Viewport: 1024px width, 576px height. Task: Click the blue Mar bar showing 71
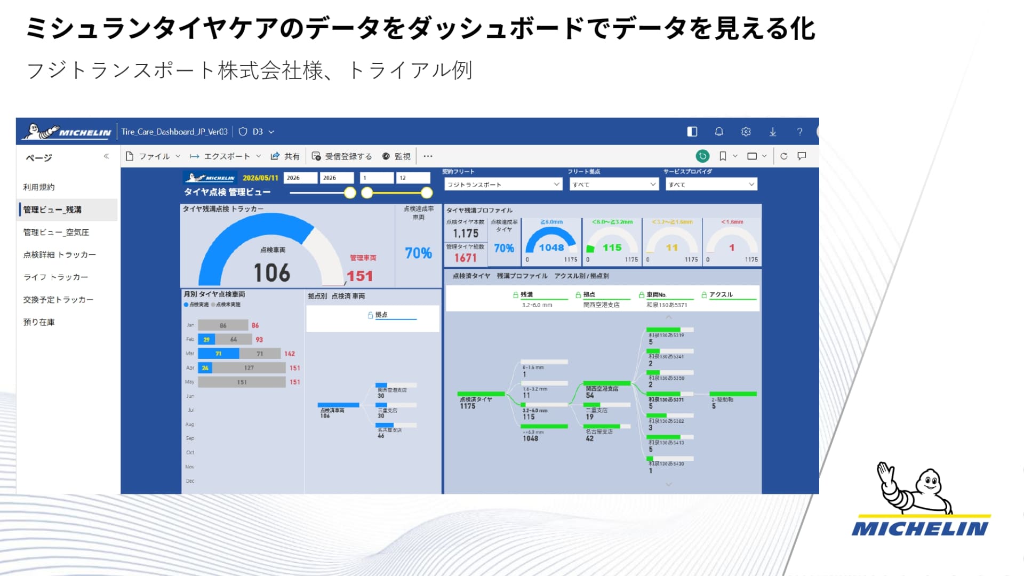tap(218, 354)
